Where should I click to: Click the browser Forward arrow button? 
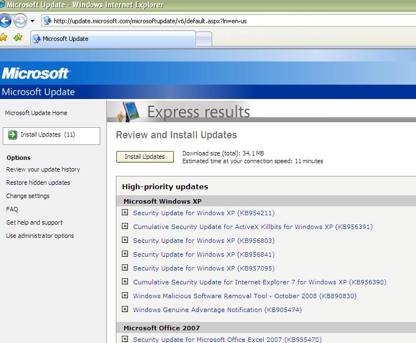point(20,20)
